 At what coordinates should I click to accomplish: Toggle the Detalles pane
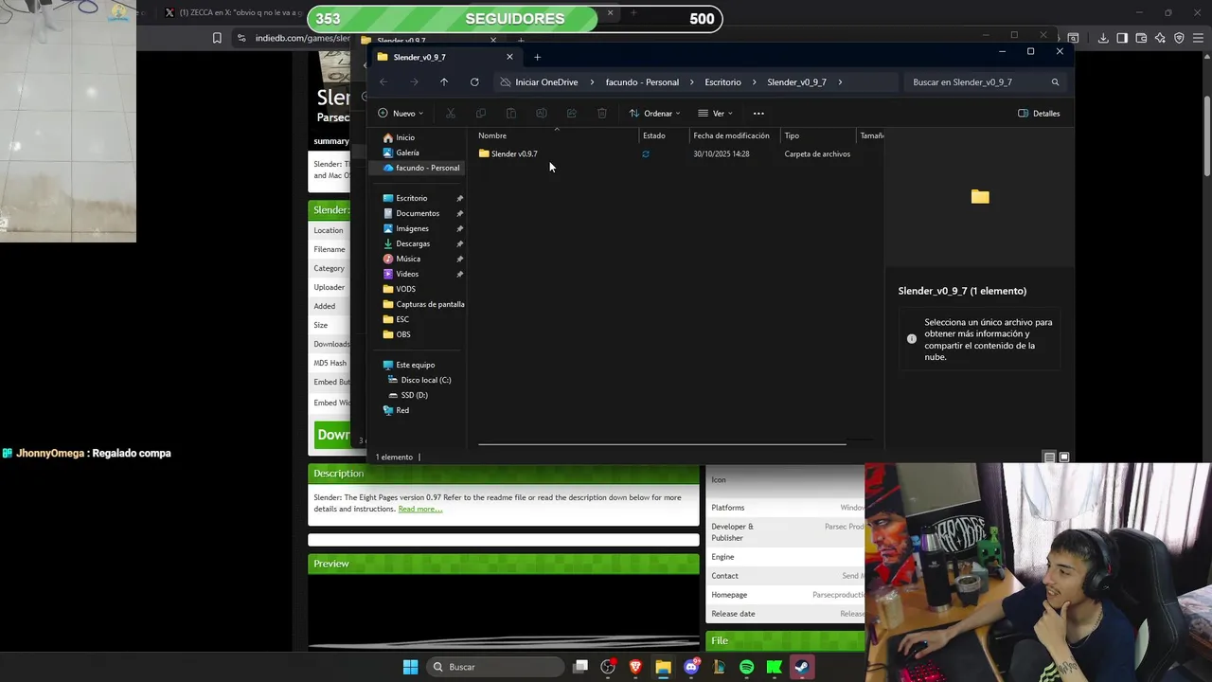point(1039,114)
